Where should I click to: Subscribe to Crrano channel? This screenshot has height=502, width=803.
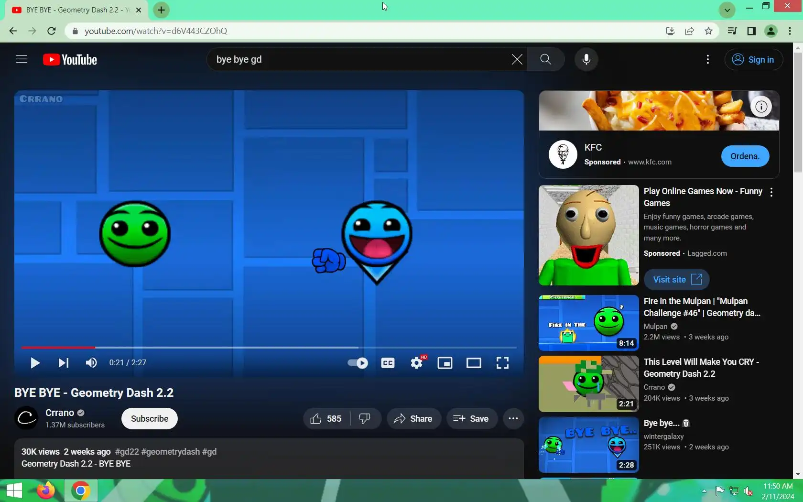[150, 419]
